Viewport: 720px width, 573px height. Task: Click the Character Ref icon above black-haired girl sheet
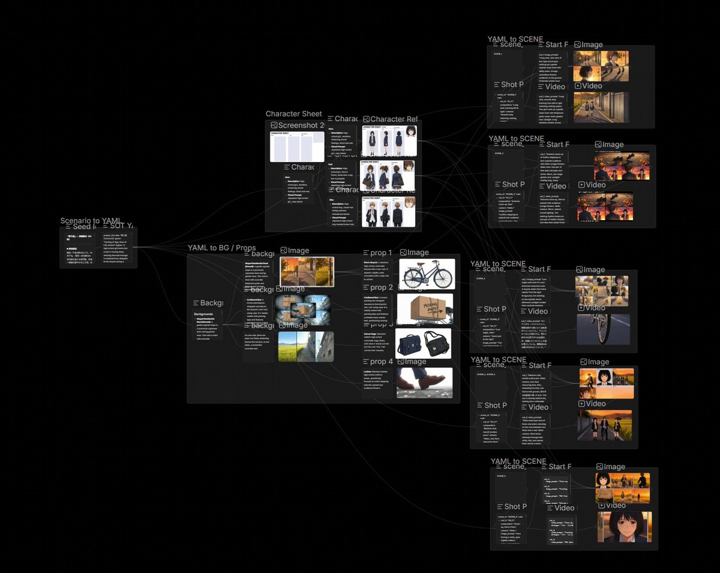coord(366,119)
